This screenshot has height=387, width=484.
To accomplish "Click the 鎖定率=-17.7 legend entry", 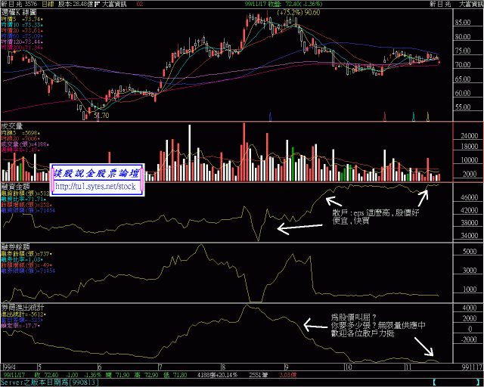I will click(x=20, y=326).
